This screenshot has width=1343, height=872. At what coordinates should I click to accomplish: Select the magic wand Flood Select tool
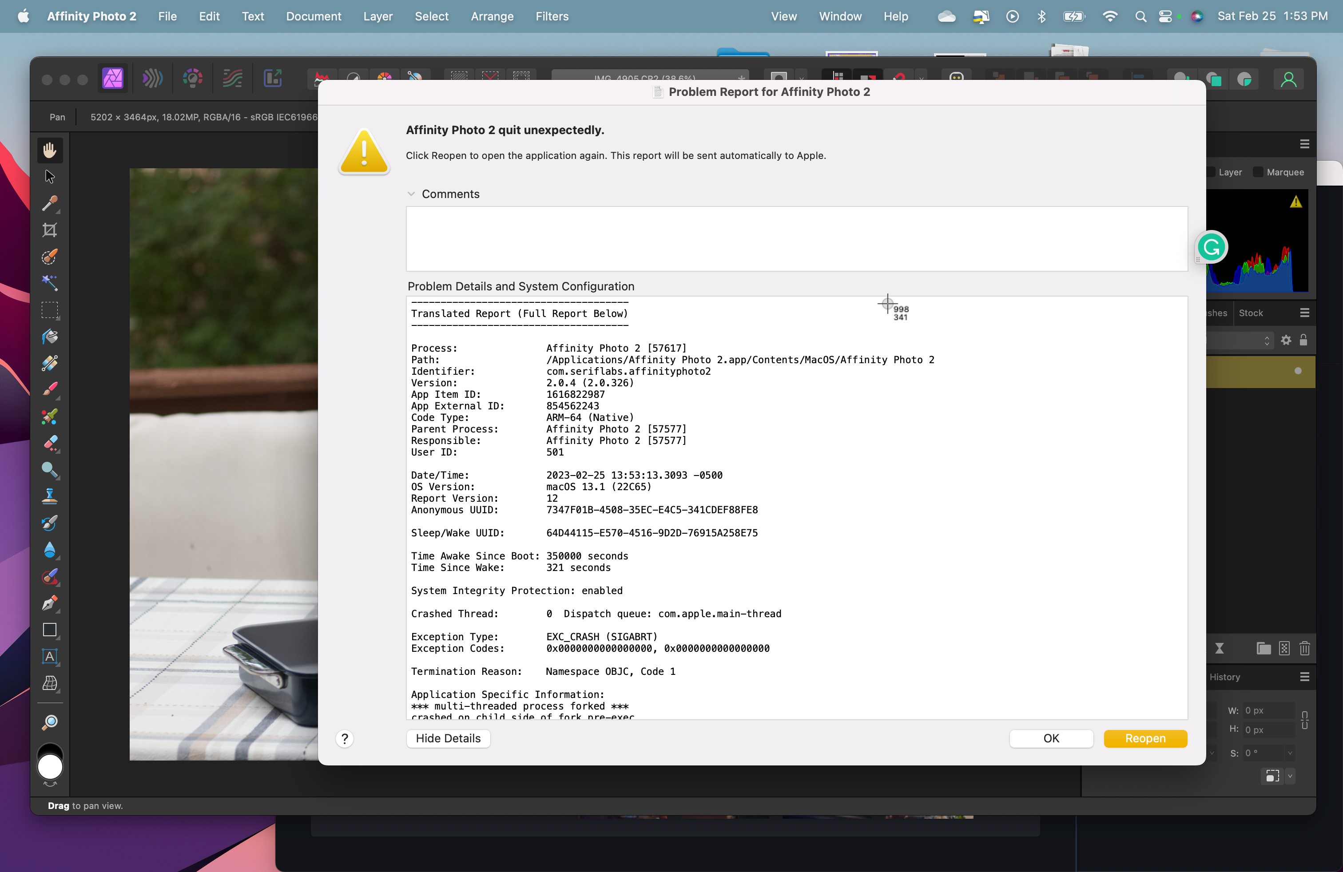click(50, 283)
